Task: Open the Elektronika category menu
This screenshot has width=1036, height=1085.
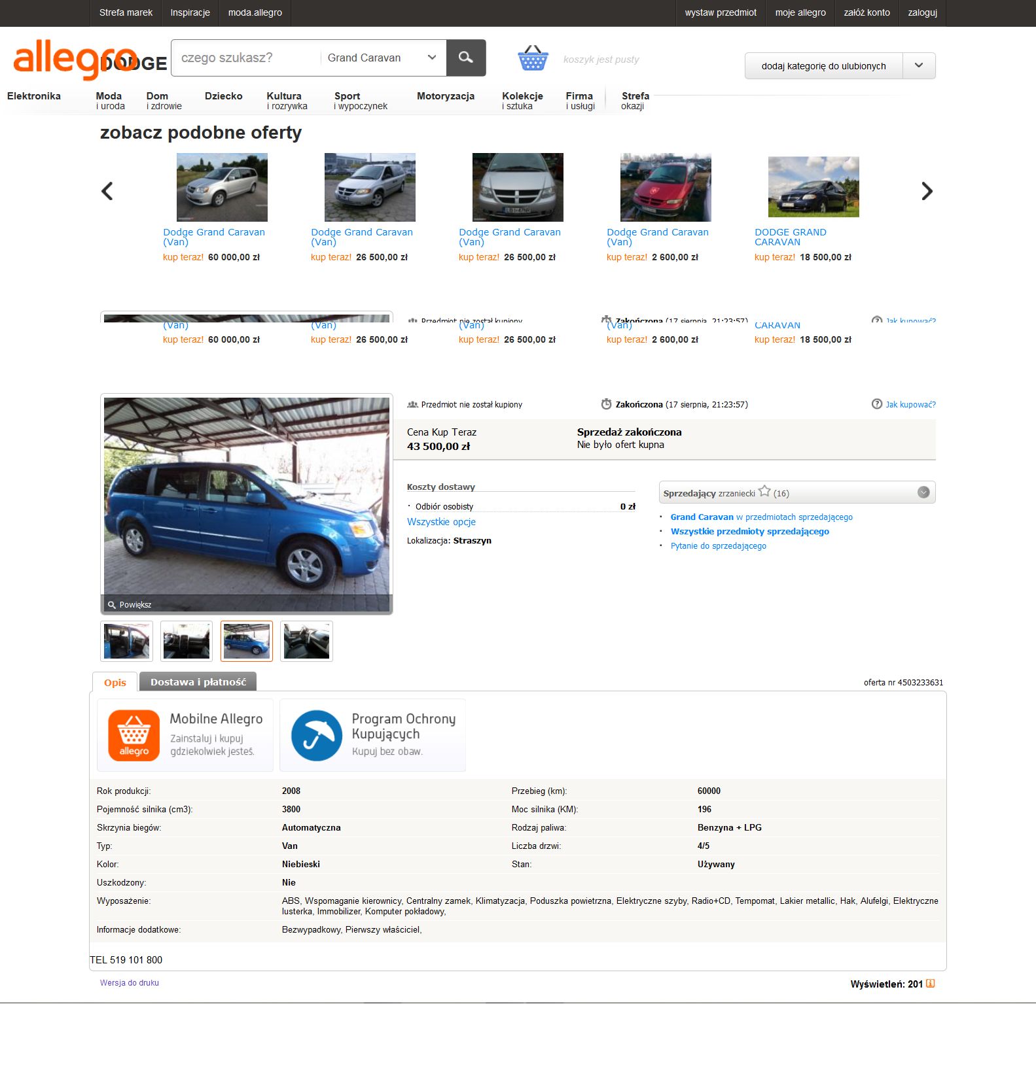Action: 34,96
